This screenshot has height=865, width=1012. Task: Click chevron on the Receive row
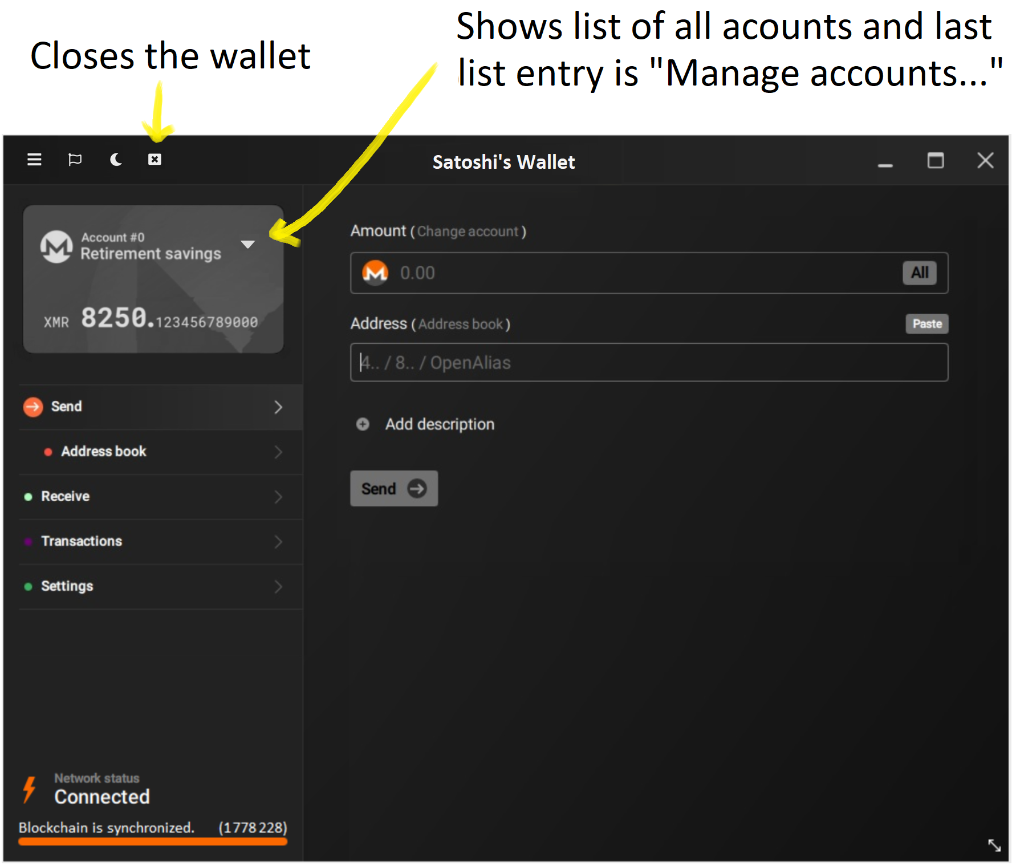pos(278,497)
